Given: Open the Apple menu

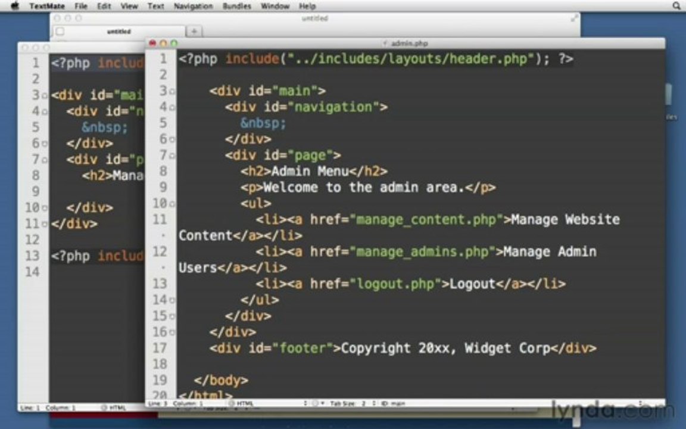Looking at the screenshot, I should 15,6.
